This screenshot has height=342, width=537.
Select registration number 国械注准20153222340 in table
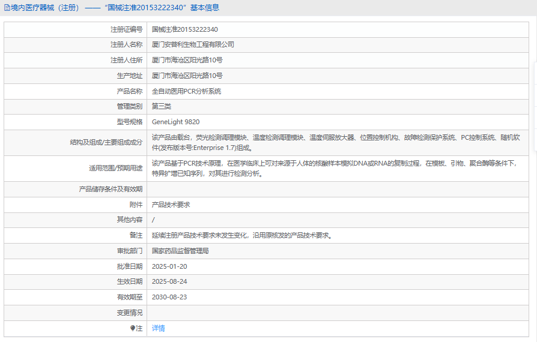(x=185, y=29)
